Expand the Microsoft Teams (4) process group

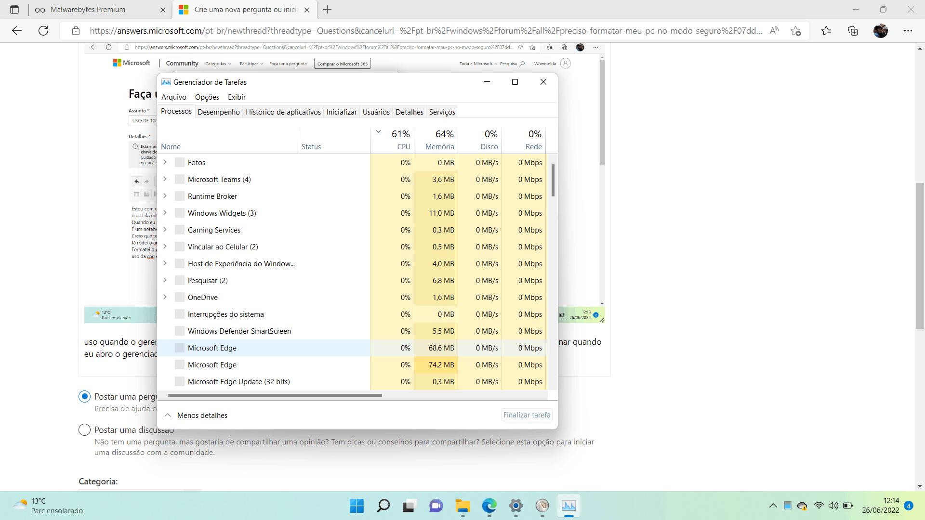coord(165,179)
